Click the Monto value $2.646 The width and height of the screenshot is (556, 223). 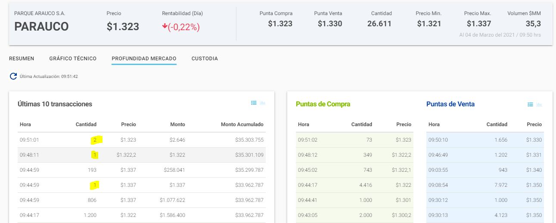click(x=177, y=140)
